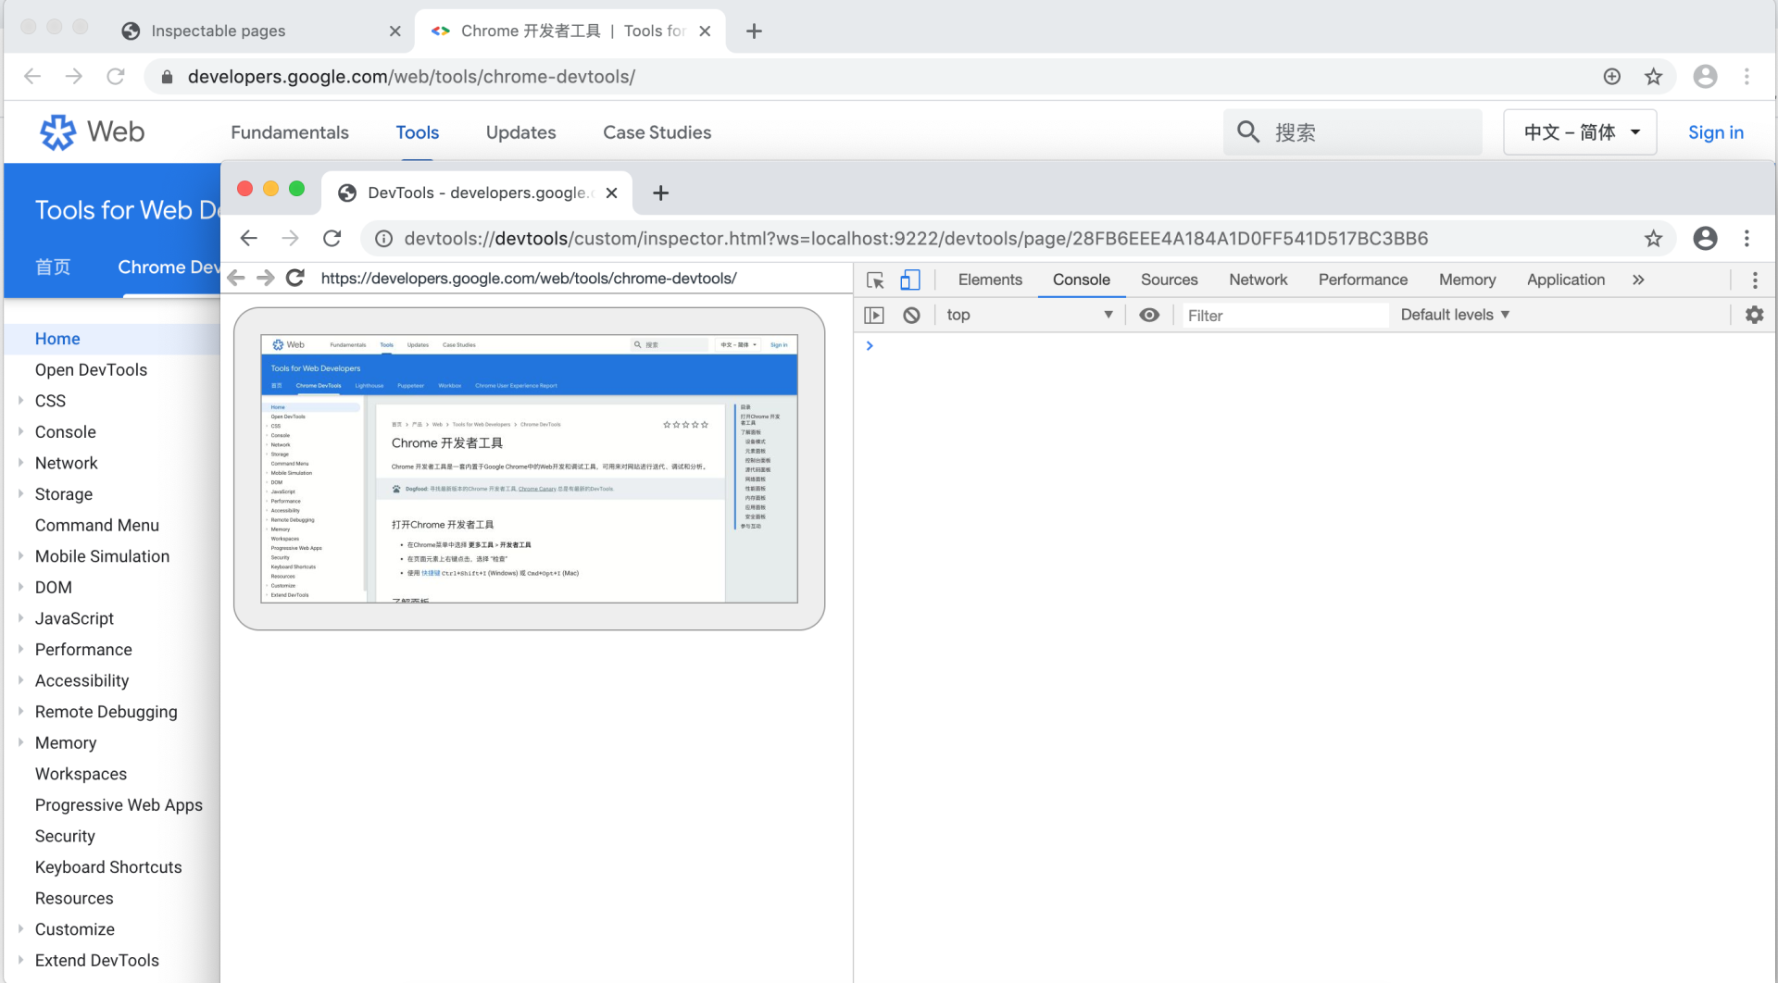The width and height of the screenshot is (1778, 983).
Task: Bookmark the DevTools inspector page with the star
Action: (1653, 239)
